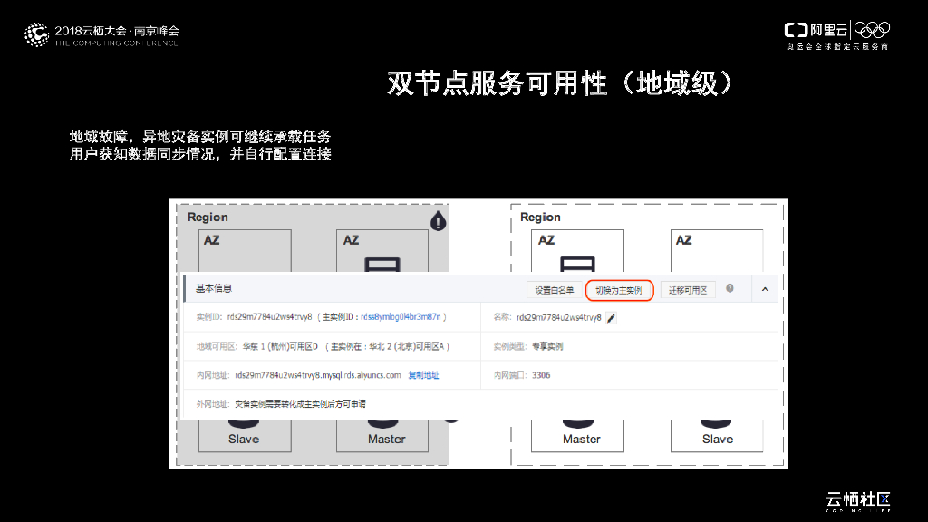
Task: Select the 地域可用区 value 华东 1 (杭州)可用区D
Action: (280, 346)
